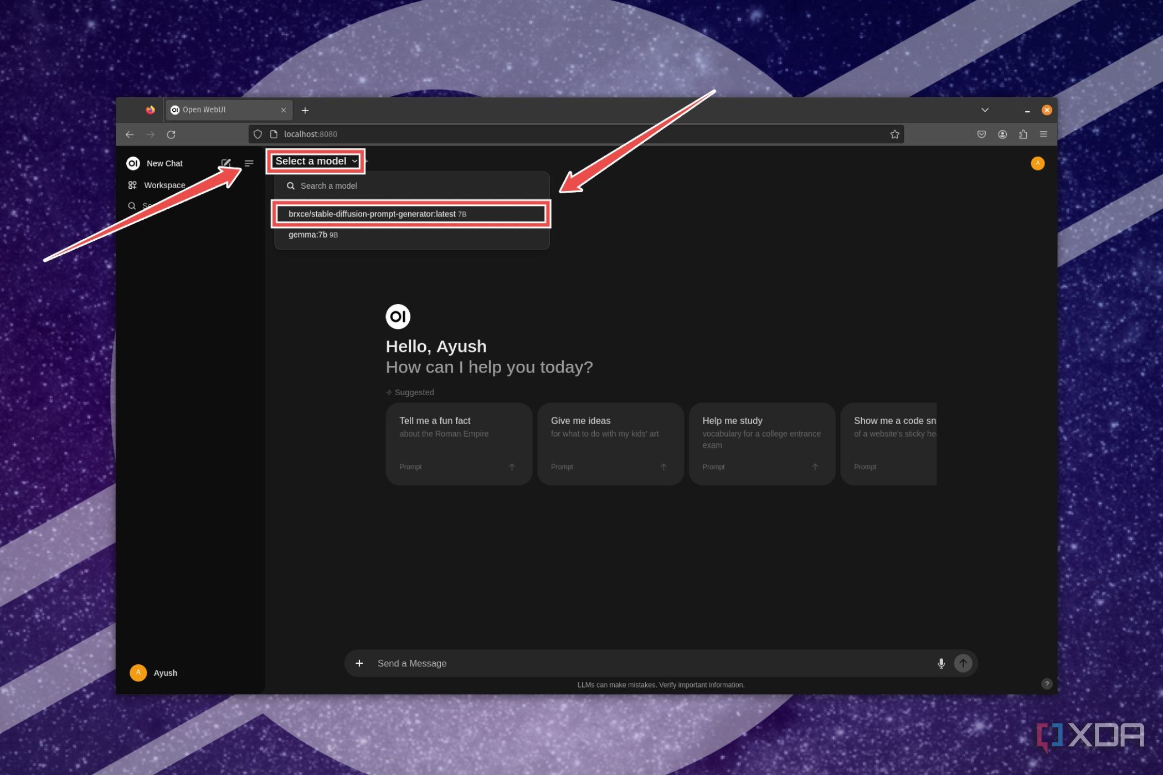Viewport: 1163px width, 775px height.
Task: Open the Firefox account menu
Action: click(1002, 134)
